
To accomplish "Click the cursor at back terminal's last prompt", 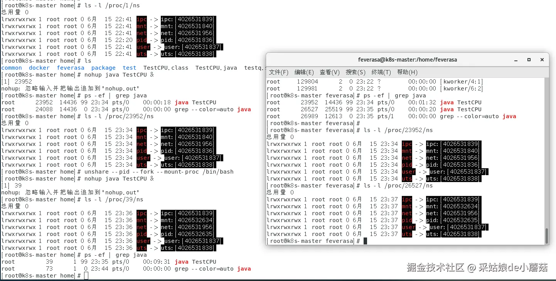I will (x=86, y=276).
